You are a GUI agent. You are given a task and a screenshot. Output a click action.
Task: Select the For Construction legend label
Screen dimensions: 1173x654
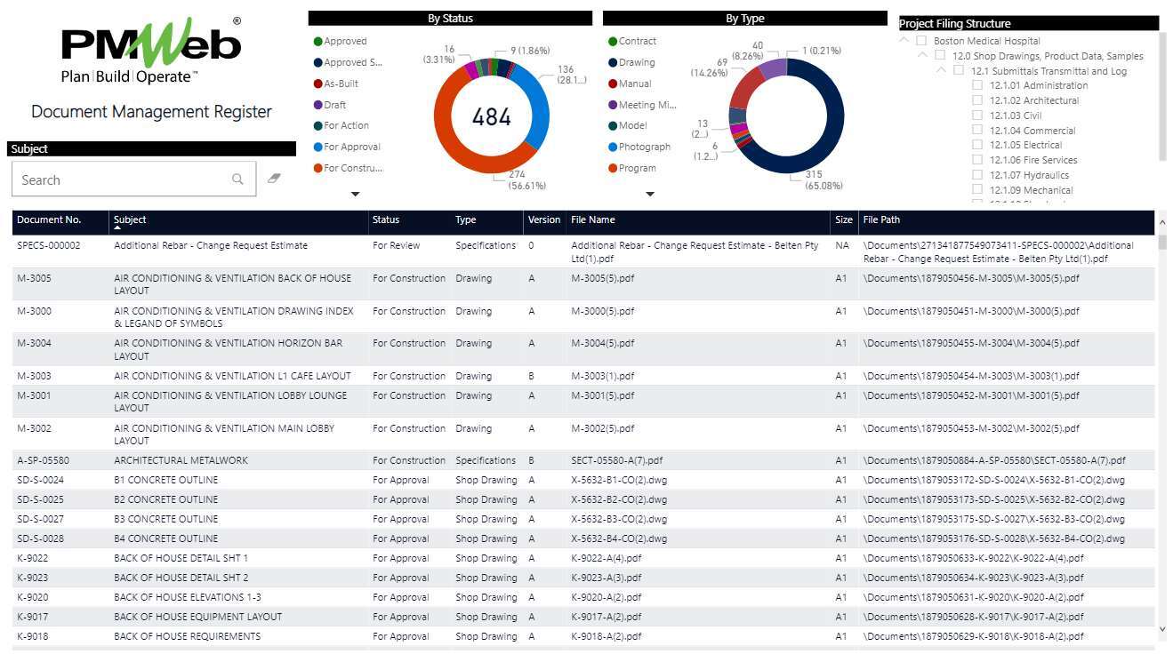tap(353, 168)
